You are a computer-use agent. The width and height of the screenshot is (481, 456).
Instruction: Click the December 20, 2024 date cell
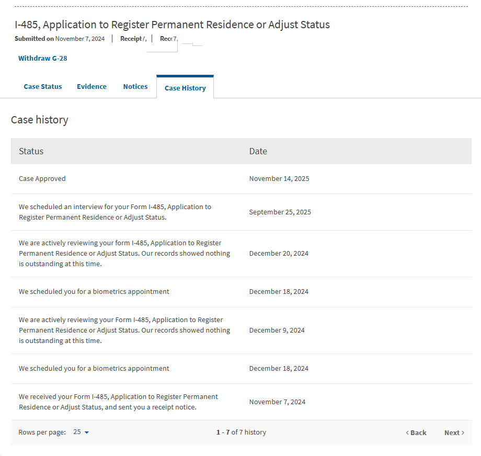(x=279, y=254)
